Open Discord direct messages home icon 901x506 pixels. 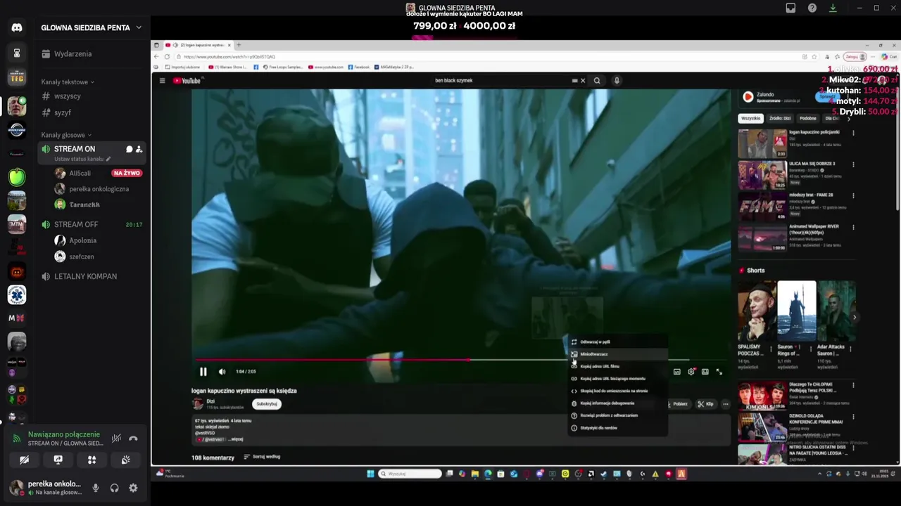point(17,27)
